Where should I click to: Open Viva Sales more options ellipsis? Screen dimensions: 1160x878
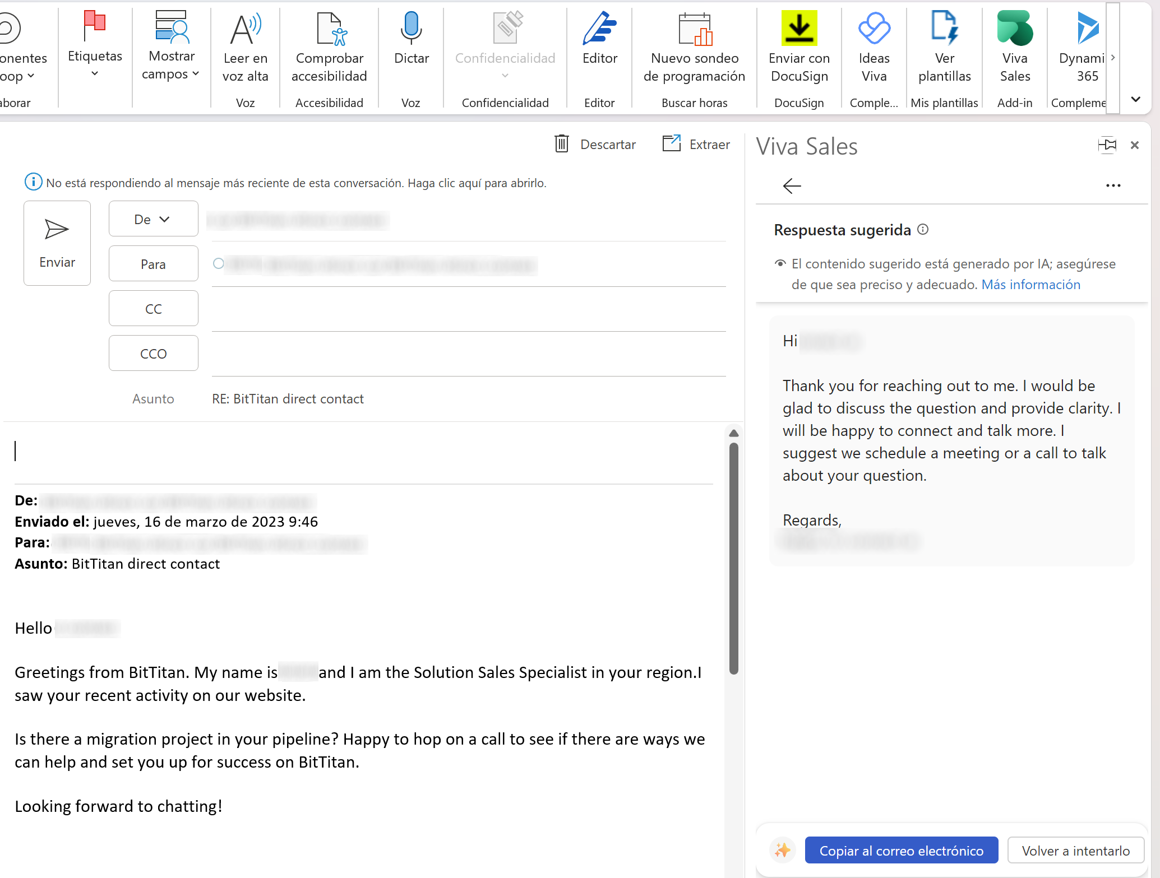[1113, 185]
